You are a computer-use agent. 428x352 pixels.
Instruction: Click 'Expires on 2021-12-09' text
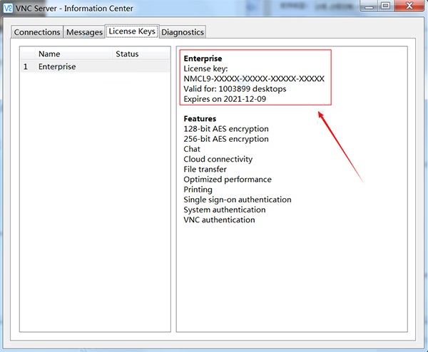(x=225, y=99)
